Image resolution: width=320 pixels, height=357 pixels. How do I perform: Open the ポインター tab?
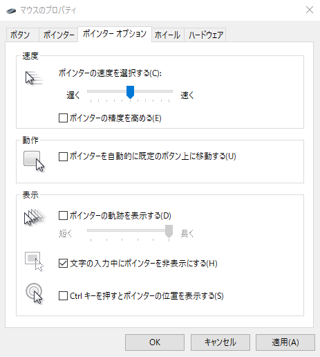pos(58,35)
